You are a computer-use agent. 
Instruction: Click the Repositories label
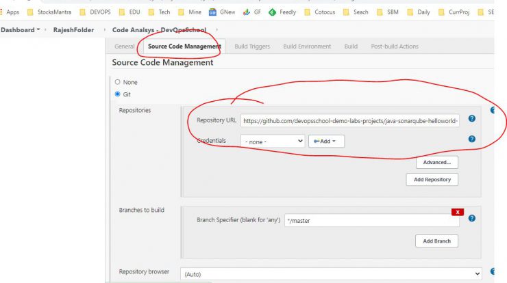[x=135, y=110]
